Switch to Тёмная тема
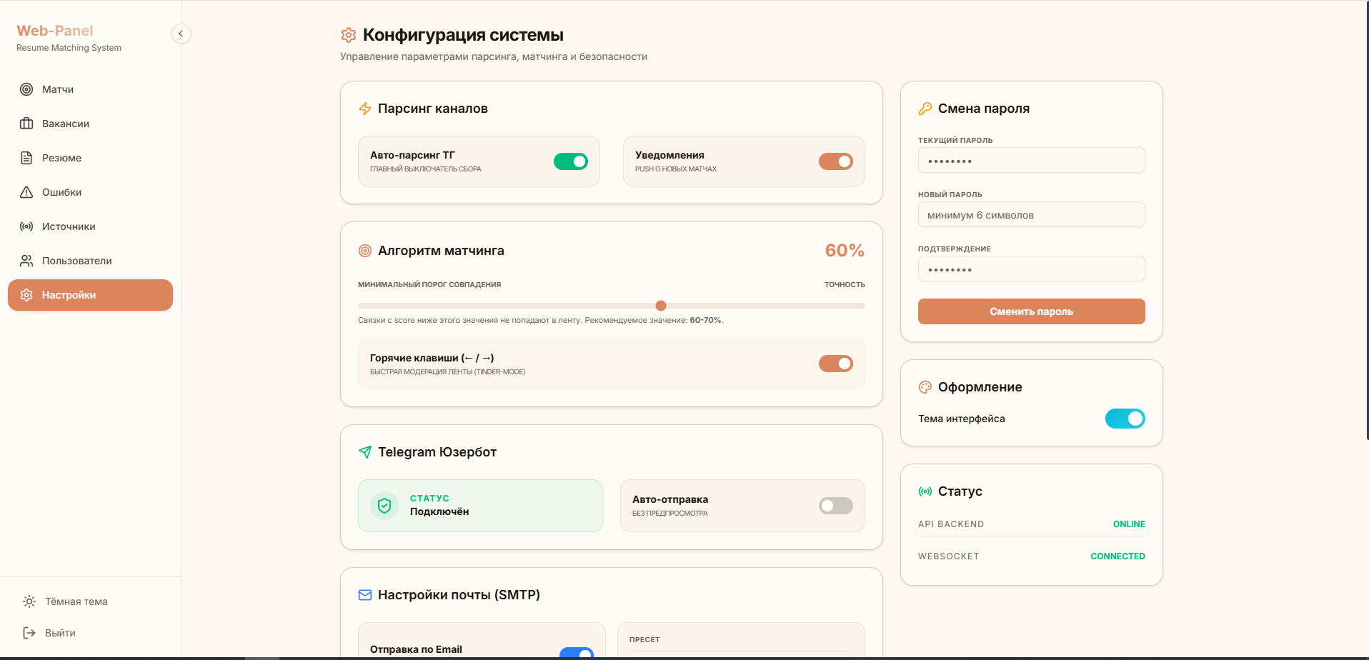 (90, 601)
